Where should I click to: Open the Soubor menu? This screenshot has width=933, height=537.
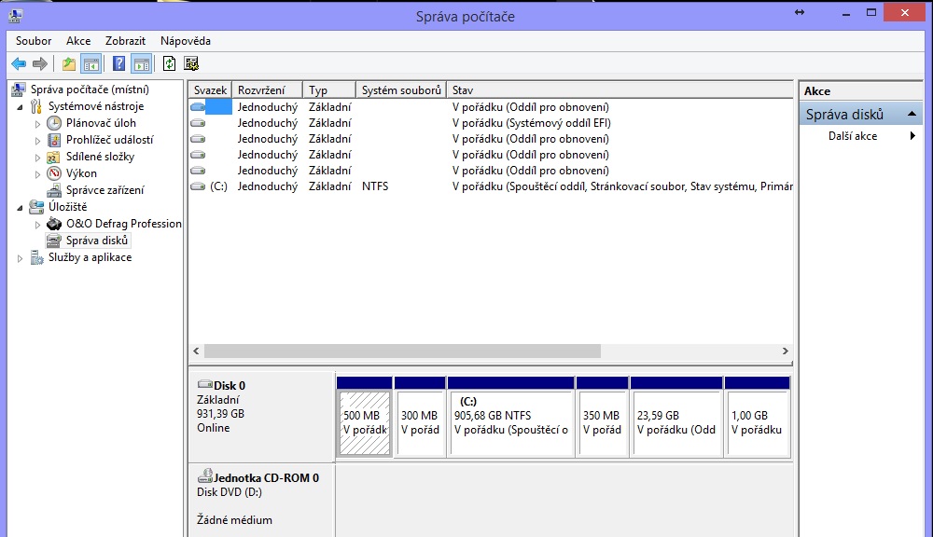coord(34,41)
